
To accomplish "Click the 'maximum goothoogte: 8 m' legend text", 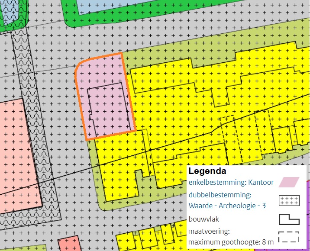I will [231, 242].
